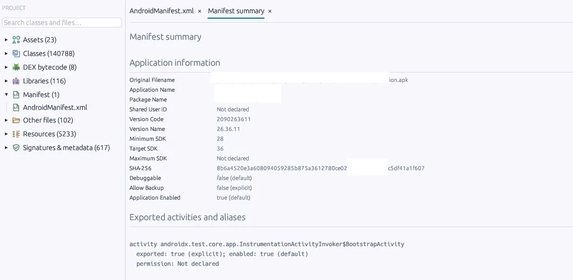Expand the Libraries node arrow

pyautogui.click(x=6, y=81)
